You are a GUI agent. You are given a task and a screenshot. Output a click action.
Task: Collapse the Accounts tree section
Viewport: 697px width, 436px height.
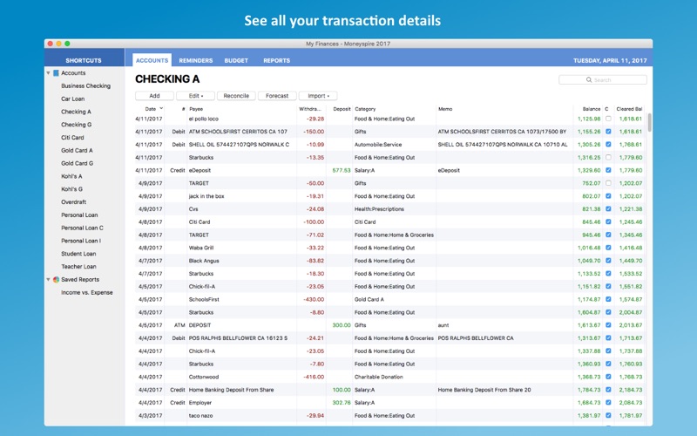(x=48, y=73)
